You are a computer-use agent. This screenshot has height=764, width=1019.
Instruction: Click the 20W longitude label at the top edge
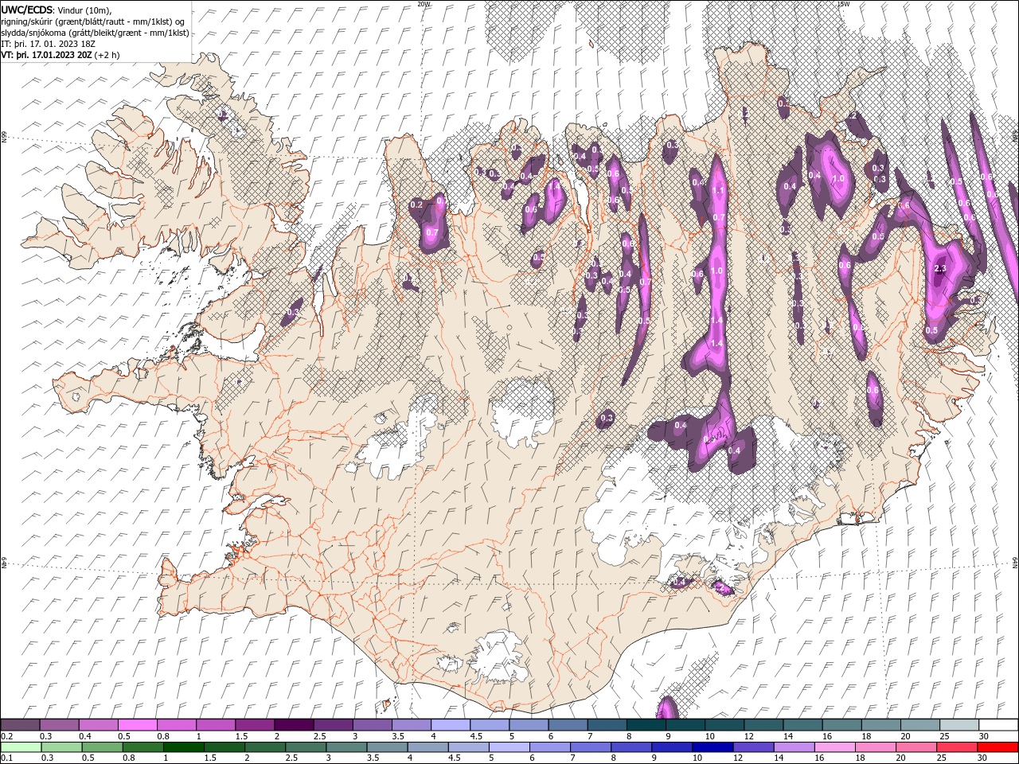424,4
